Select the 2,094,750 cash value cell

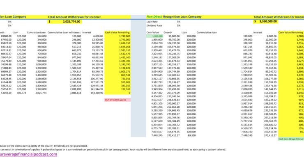click(157, 43)
